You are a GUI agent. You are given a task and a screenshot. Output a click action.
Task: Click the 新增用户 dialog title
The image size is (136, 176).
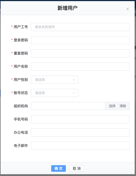point(67,8)
